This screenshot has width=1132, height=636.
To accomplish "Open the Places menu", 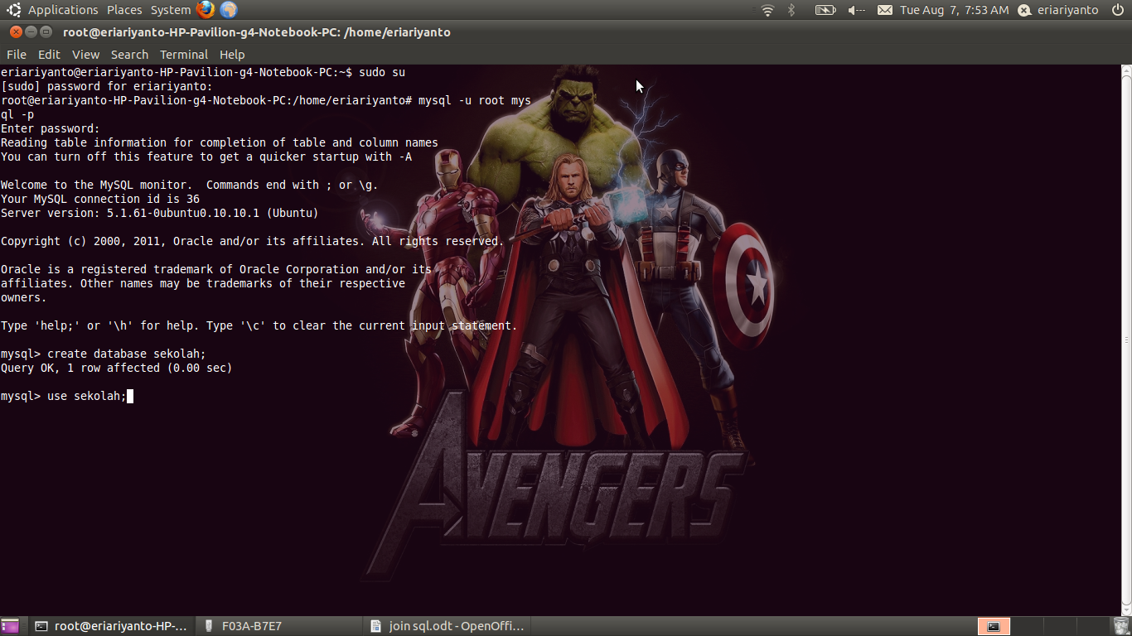I will tap(124, 10).
